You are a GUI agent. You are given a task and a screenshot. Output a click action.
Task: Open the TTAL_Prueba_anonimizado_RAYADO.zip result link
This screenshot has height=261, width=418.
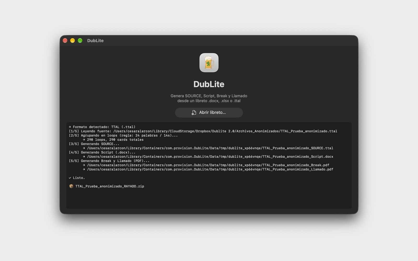click(110, 186)
